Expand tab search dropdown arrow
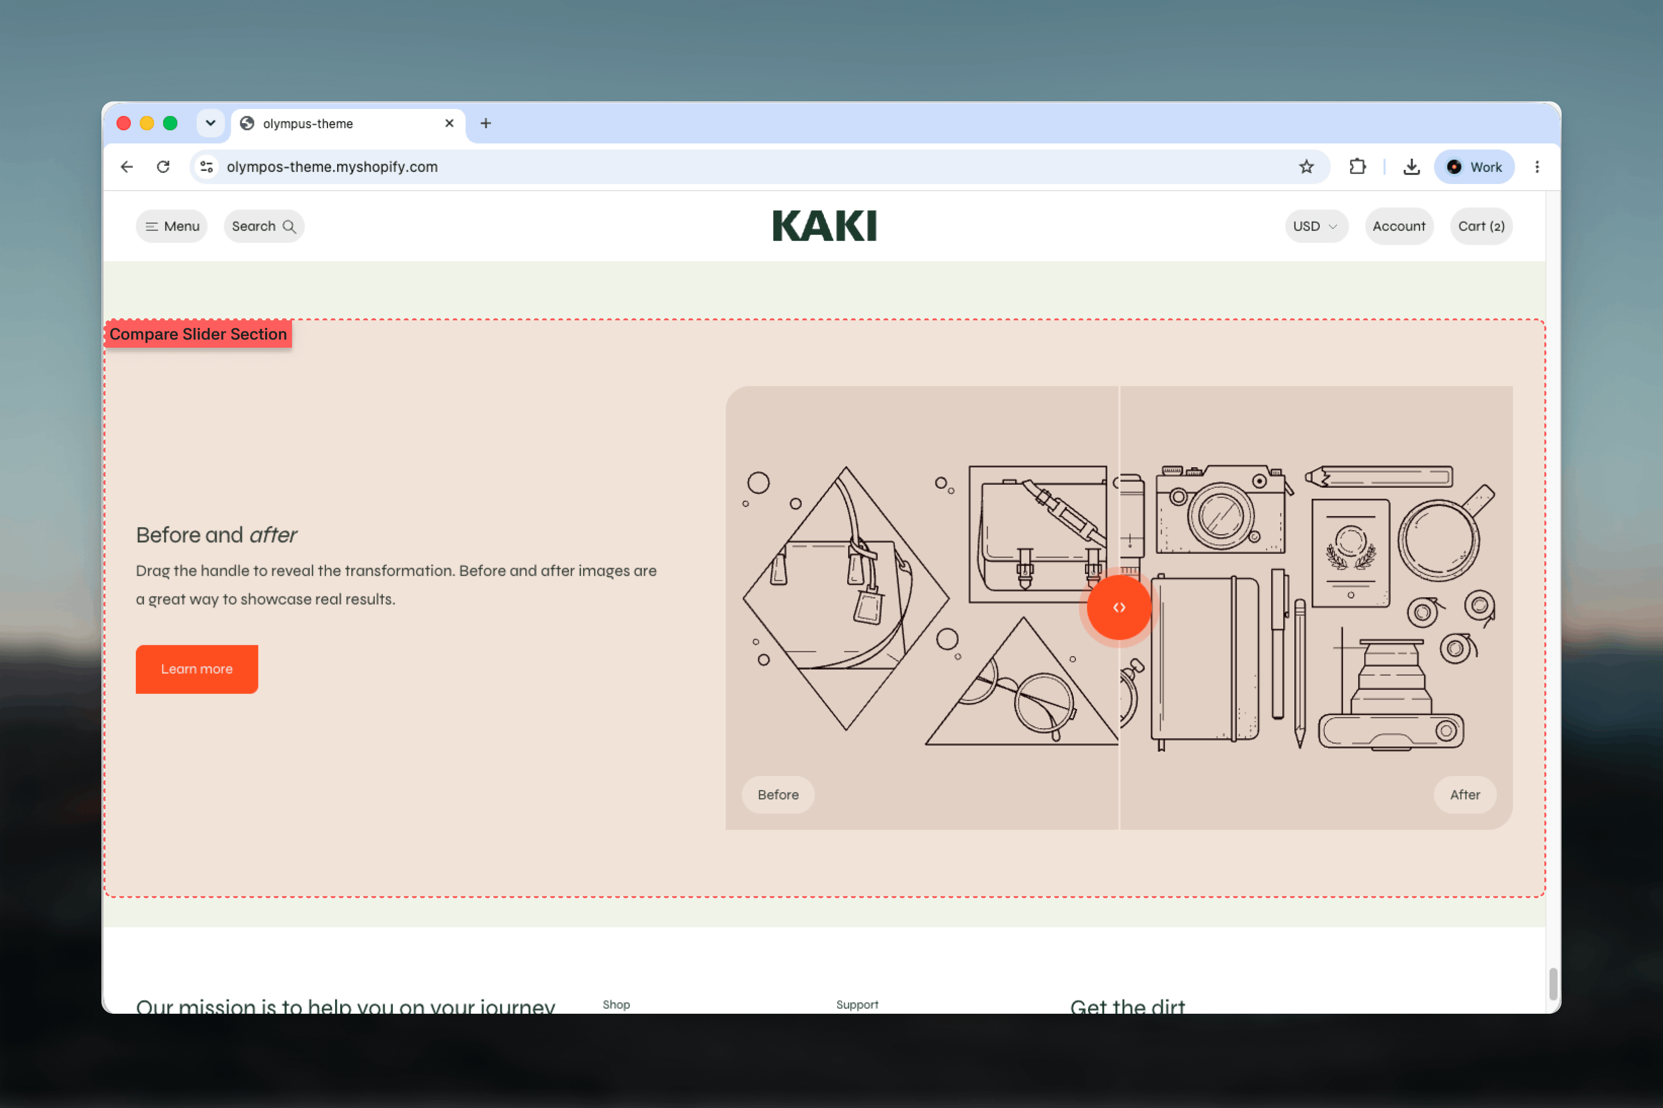The width and height of the screenshot is (1663, 1108). point(210,123)
